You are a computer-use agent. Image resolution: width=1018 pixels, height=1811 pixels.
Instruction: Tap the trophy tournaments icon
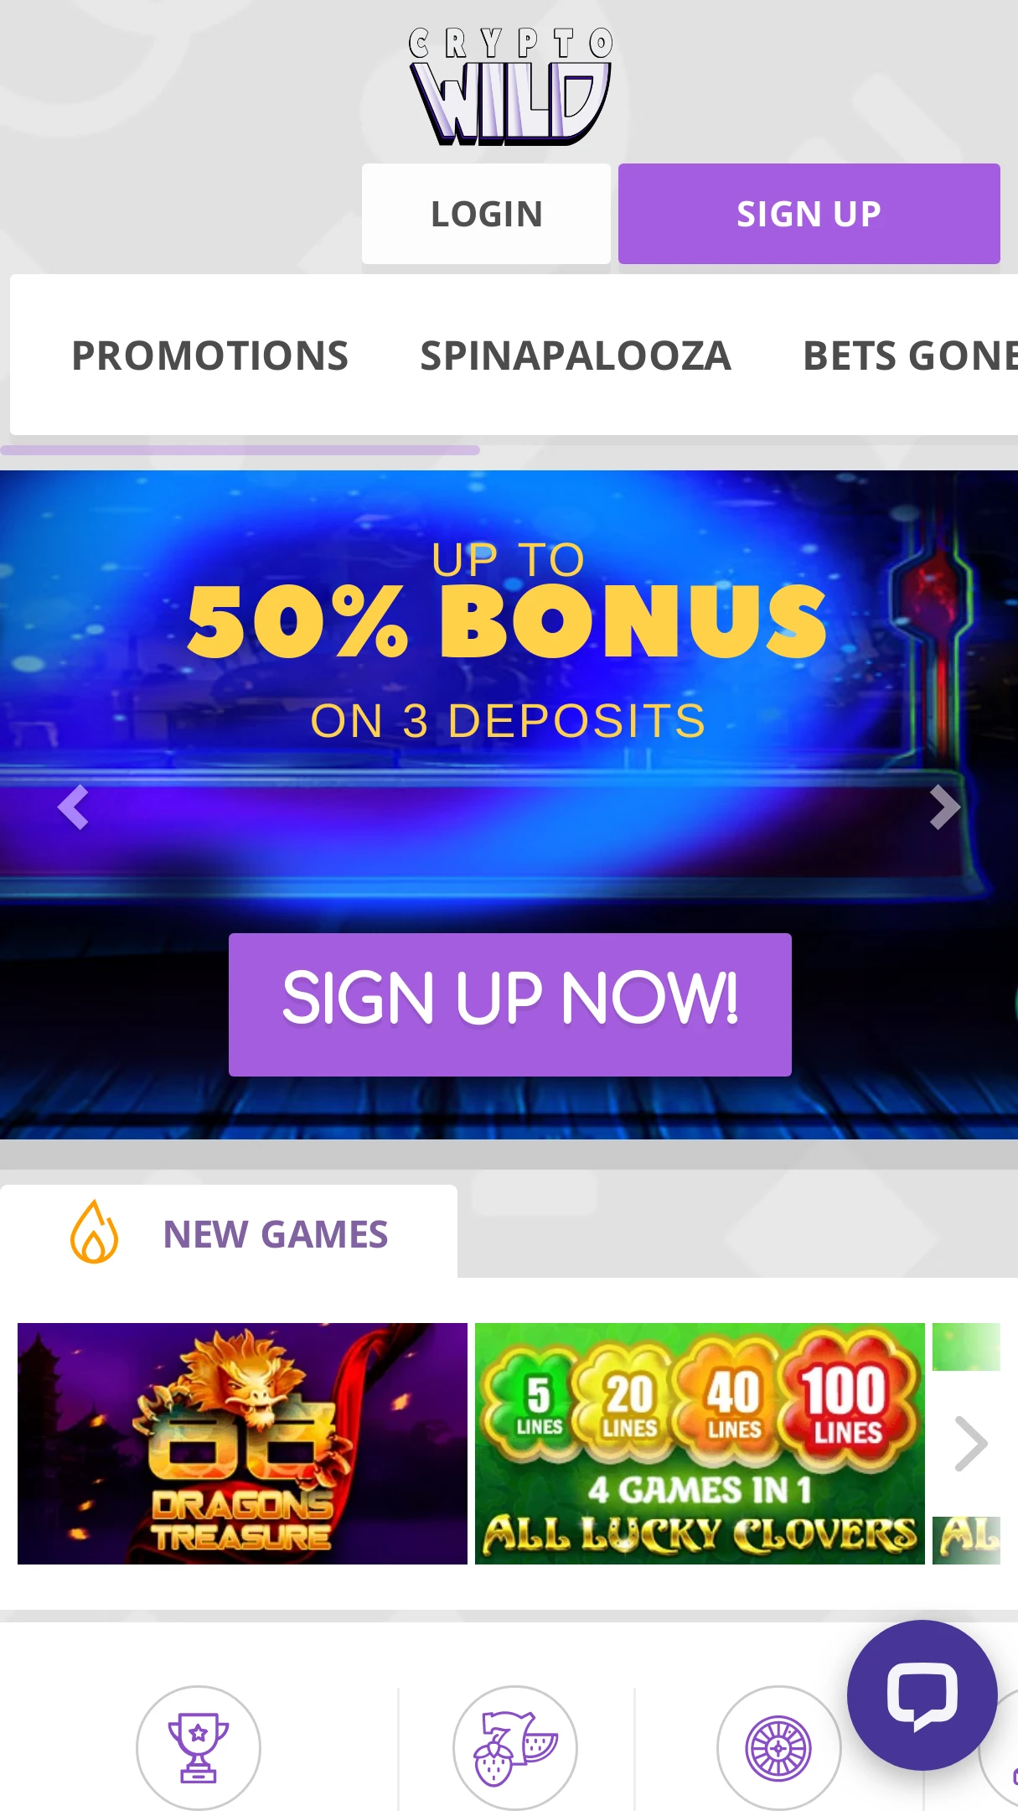point(199,1748)
